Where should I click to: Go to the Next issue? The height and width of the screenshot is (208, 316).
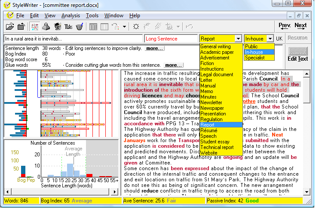301,26
